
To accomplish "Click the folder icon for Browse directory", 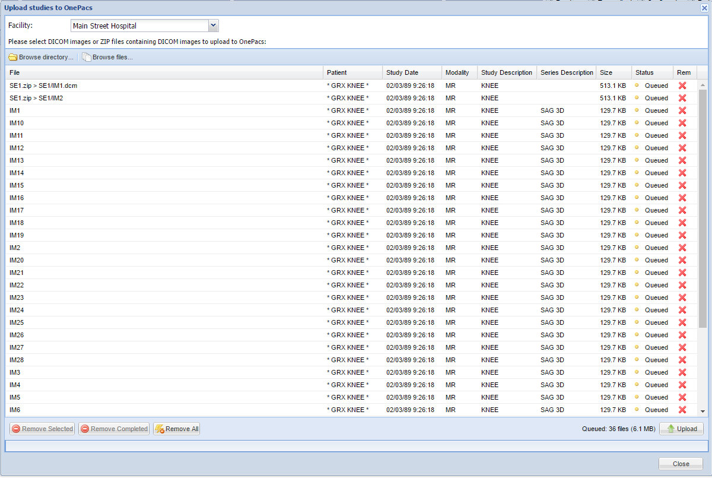I will point(12,58).
